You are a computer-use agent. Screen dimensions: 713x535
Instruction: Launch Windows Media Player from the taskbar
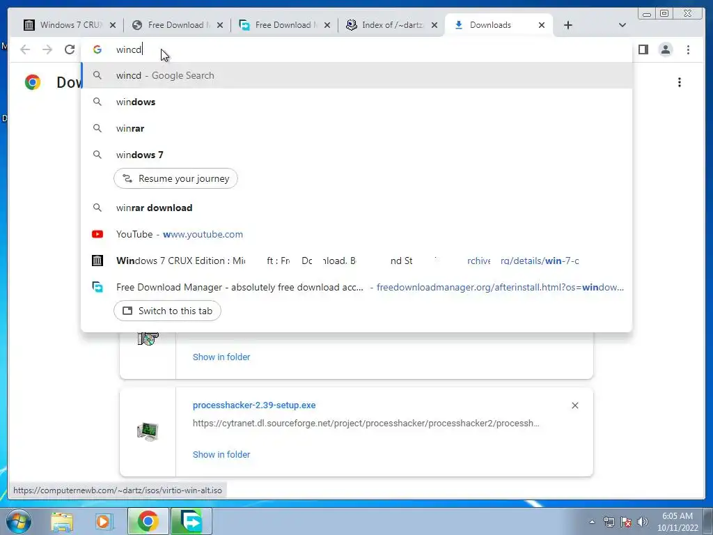pos(104,522)
